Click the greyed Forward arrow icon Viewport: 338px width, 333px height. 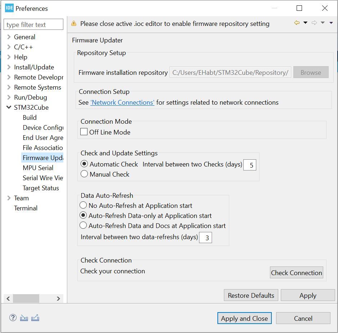click(x=314, y=23)
